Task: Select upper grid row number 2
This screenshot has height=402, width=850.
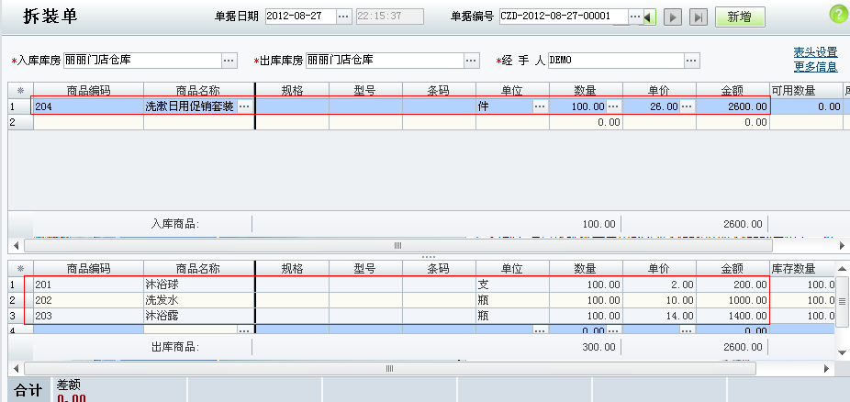Action: coord(20,122)
